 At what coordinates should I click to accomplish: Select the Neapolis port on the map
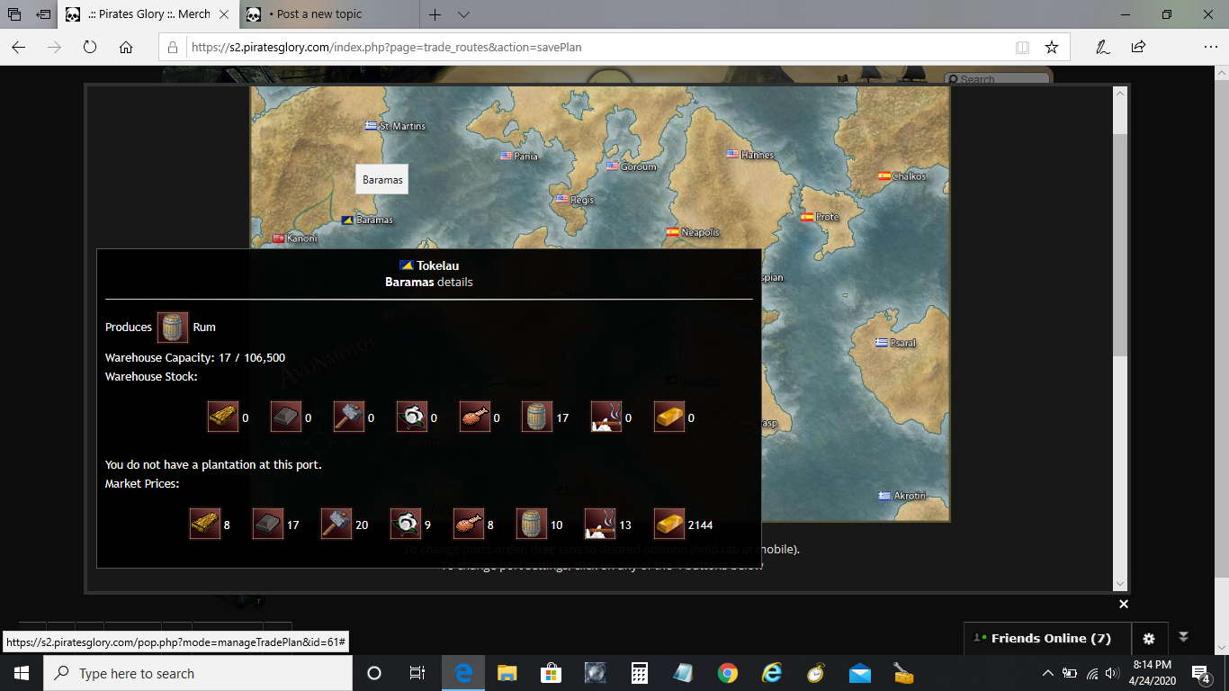[x=693, y=232]
